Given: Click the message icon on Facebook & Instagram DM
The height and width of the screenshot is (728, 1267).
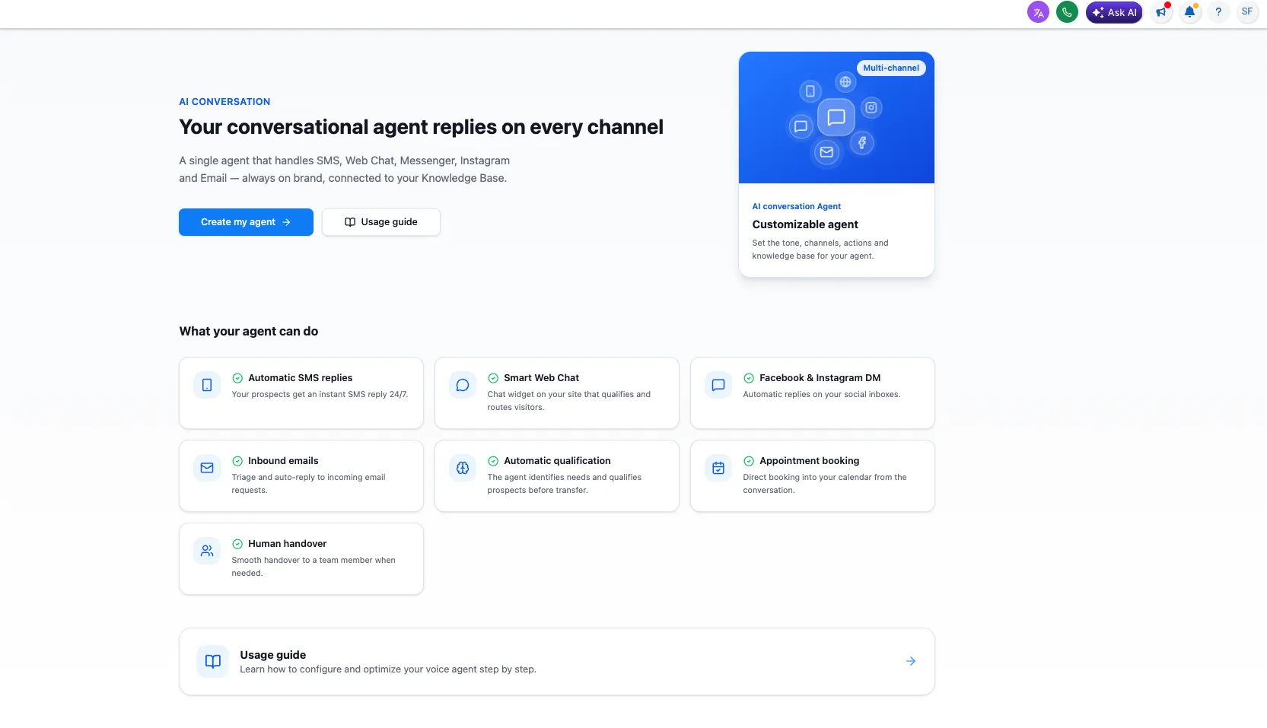Looking at the screenshot, I should pyautogui.click(x=718, y=385).
